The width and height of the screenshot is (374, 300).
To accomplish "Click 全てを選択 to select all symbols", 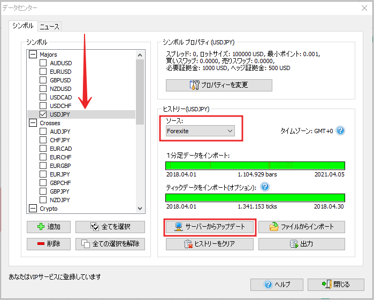I will (110, 227).
